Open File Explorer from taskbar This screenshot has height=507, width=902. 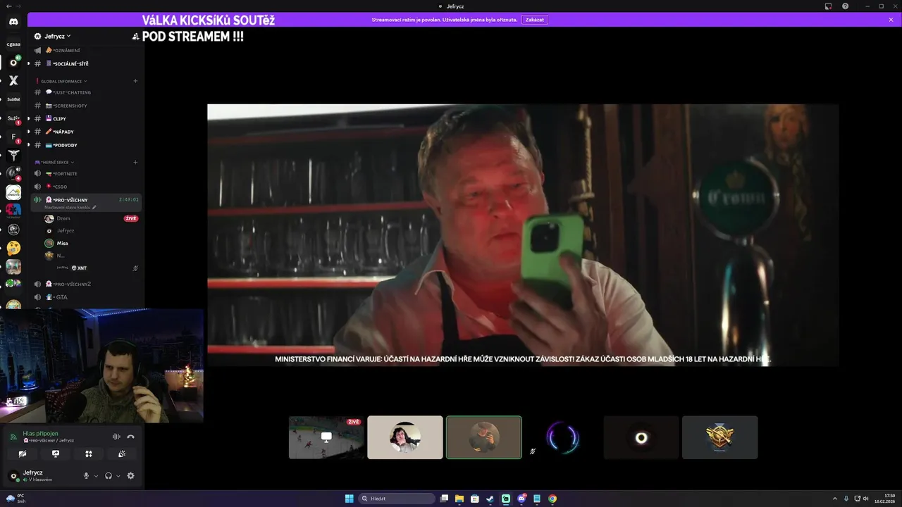(459, 499)
